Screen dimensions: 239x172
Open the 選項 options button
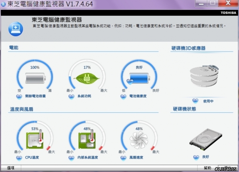pyautogui.click(x=11, y=168)
